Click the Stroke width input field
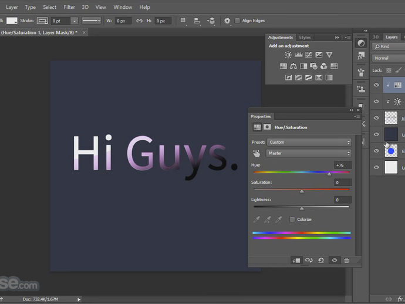Viewport: 405px width, 304px height. (x=60, y=21)
